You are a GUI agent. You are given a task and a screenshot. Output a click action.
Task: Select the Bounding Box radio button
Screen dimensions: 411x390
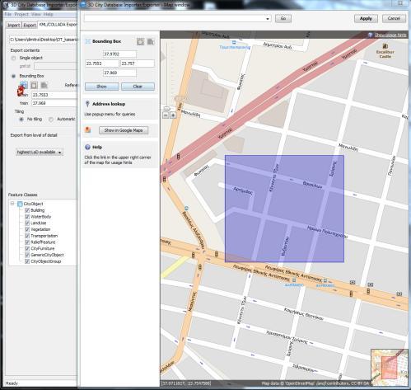13,76
